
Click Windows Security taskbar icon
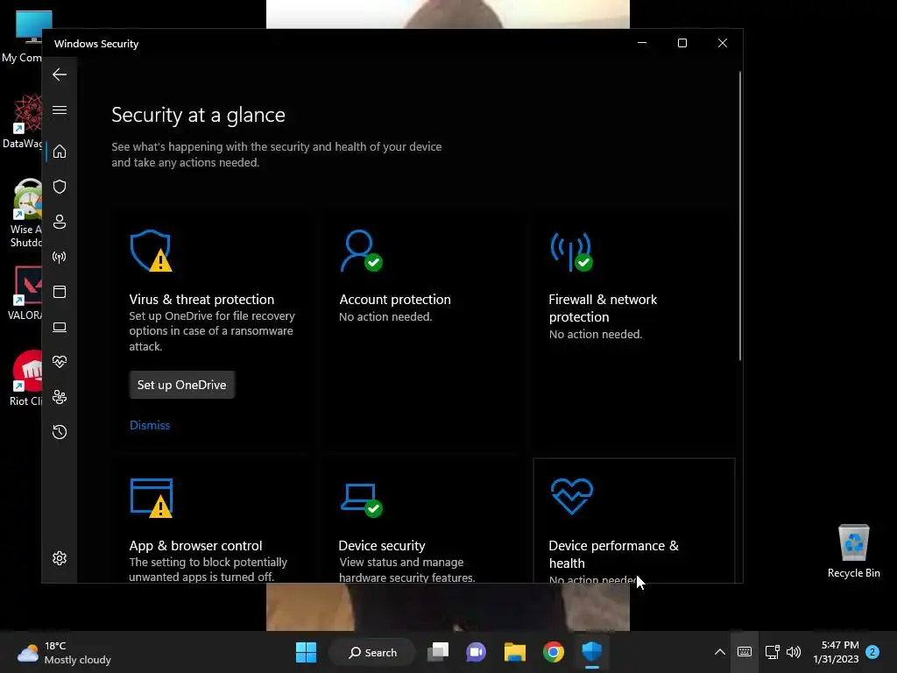pyautogui.click(x=592, y=652)
